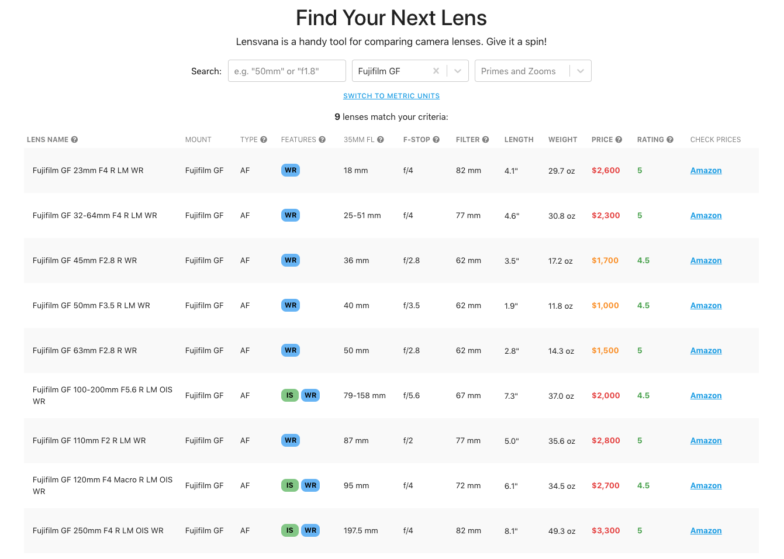
Task: Click WR badge for GF 45mm F2.8
Action: click(291, 260)
